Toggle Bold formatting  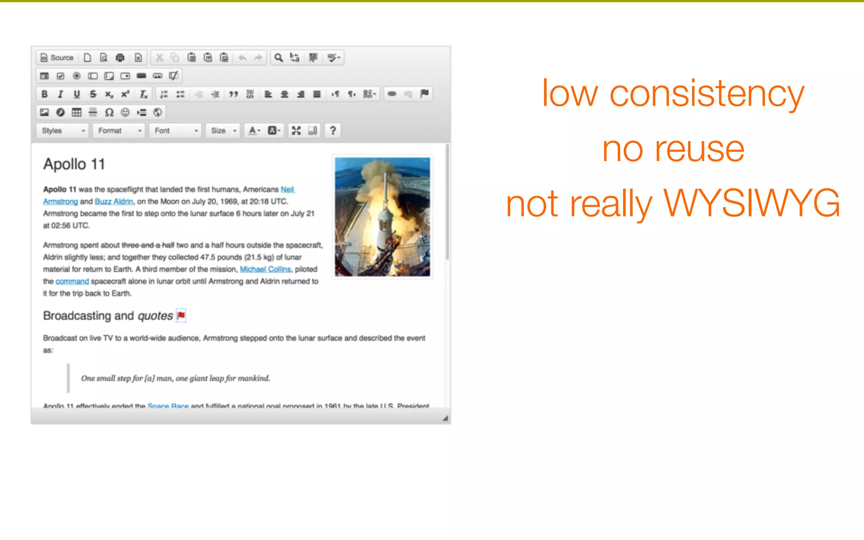(x=44, y=94)
